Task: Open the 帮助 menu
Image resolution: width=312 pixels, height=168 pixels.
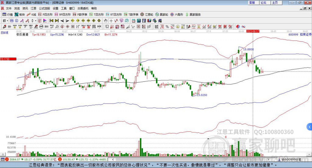Action: (x=94, y=8)
